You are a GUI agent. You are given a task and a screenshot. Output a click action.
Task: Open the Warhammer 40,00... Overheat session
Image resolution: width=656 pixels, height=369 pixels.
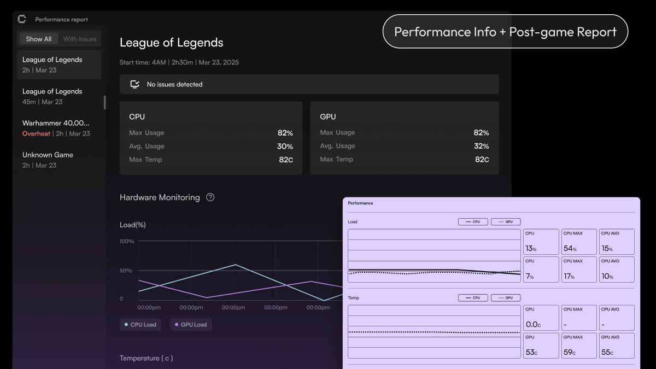[x=59, y=128]
